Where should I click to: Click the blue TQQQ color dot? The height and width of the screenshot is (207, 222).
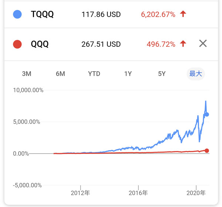pyautogui.click(x=17, y=14)
